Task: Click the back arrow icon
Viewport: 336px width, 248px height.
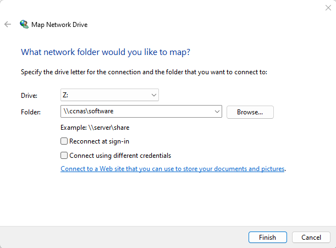Action: coord(8,24)
